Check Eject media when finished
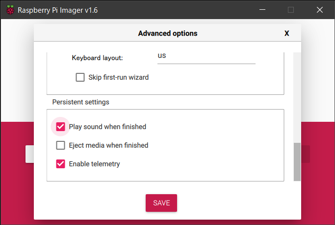Image resolution: width=335 pixels, height=225 pixels. 60,145
